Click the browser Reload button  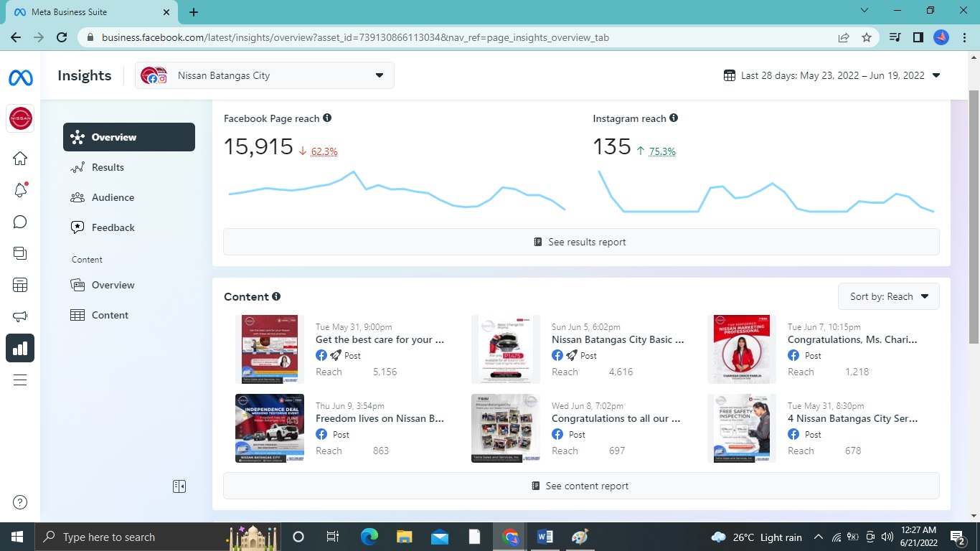tap(62, 37)
